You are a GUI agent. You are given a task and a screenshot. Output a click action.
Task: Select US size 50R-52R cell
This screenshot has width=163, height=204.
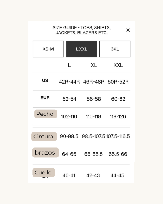[118, 82]
